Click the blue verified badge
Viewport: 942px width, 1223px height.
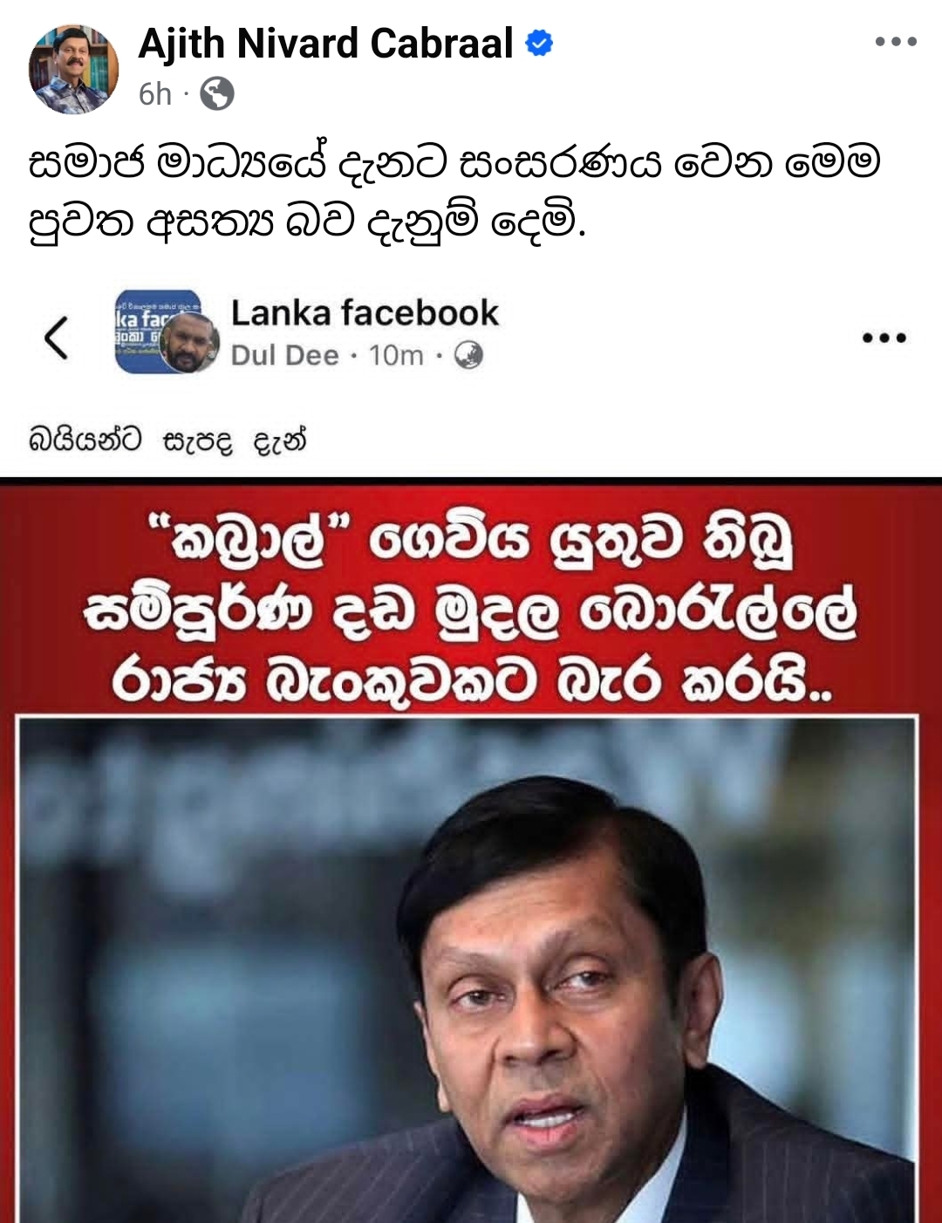point(540,43)
